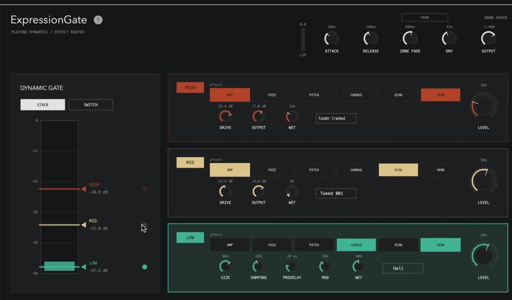Screen dimensions: 512x300
Task: Toggle PITCH effect in HIGH zone
Action: (314, 95)
